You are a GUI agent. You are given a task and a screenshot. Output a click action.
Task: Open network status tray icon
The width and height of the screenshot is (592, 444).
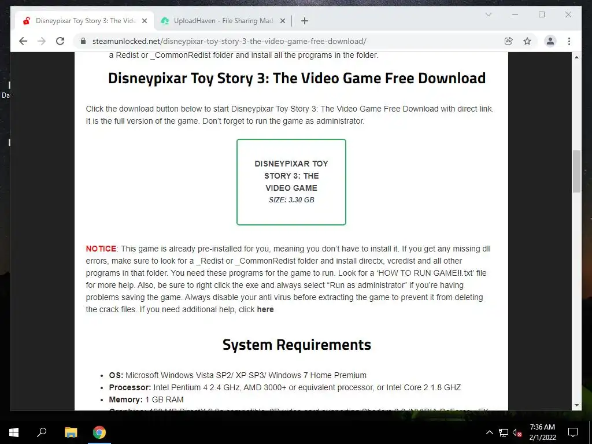tap(504, 432)
